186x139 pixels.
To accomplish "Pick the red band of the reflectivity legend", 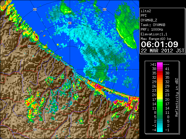I will pos(160,73).
